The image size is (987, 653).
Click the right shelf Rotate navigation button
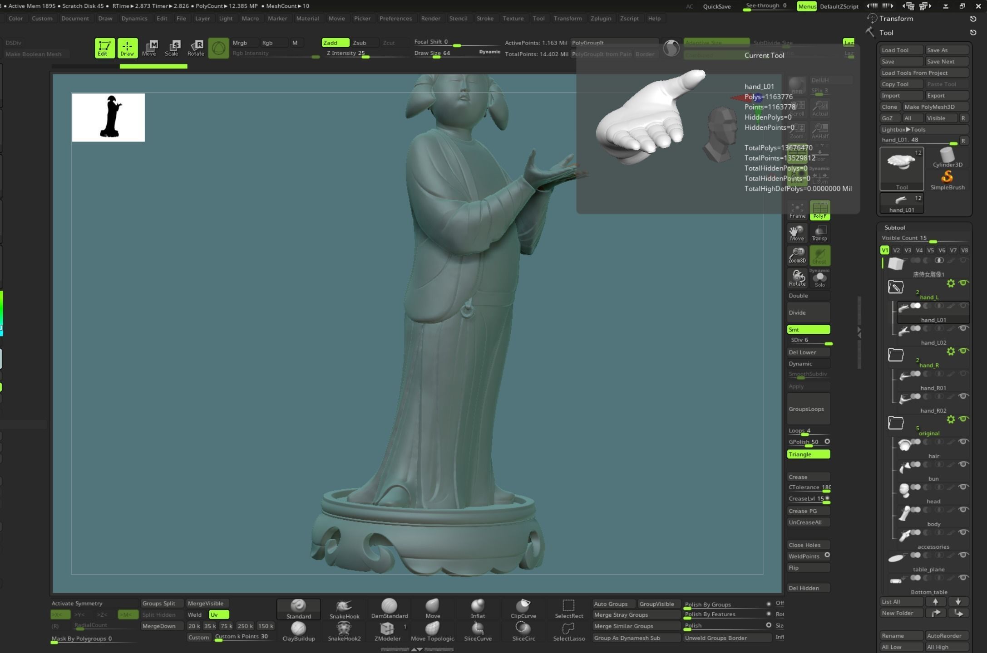(797, 278)
